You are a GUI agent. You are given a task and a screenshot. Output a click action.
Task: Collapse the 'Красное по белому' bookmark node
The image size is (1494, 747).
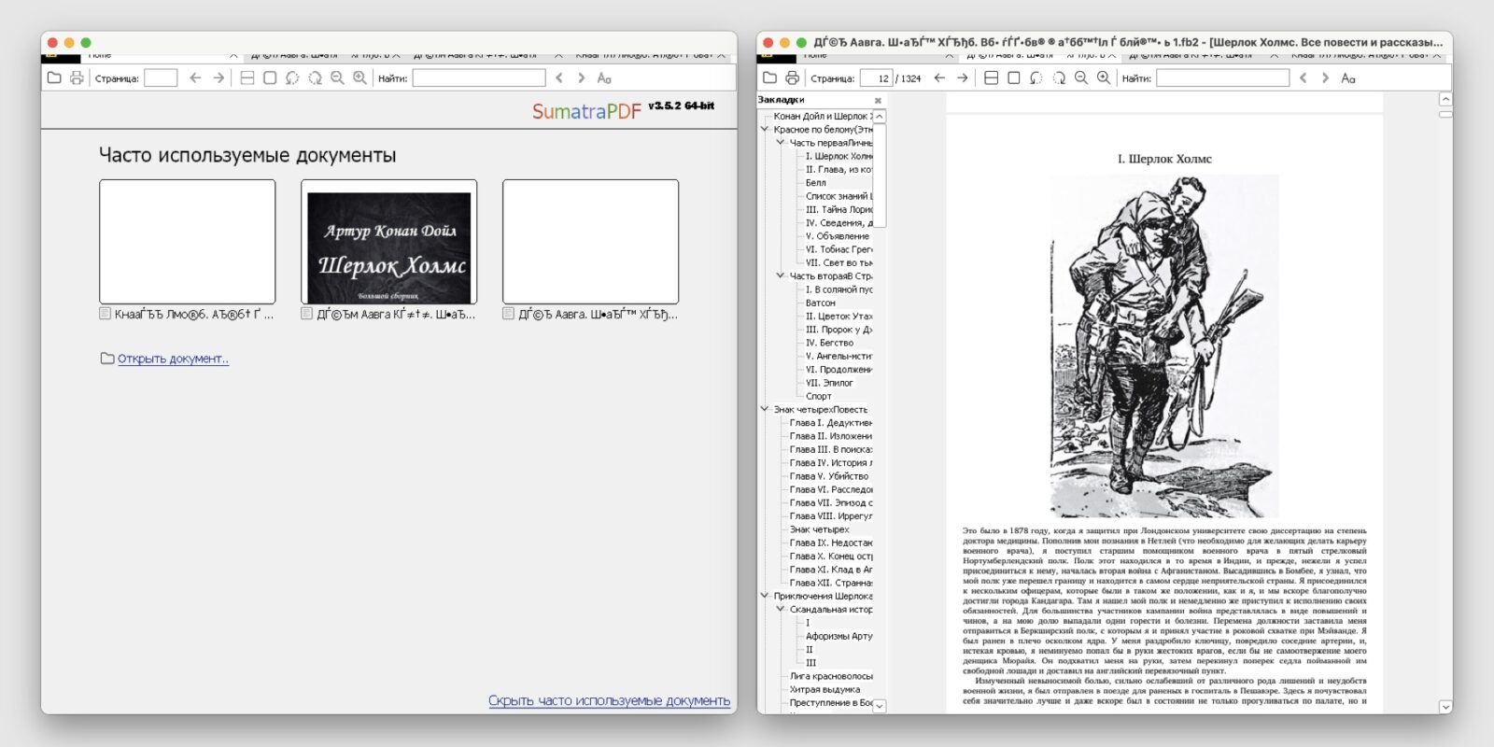coord(765,130)
